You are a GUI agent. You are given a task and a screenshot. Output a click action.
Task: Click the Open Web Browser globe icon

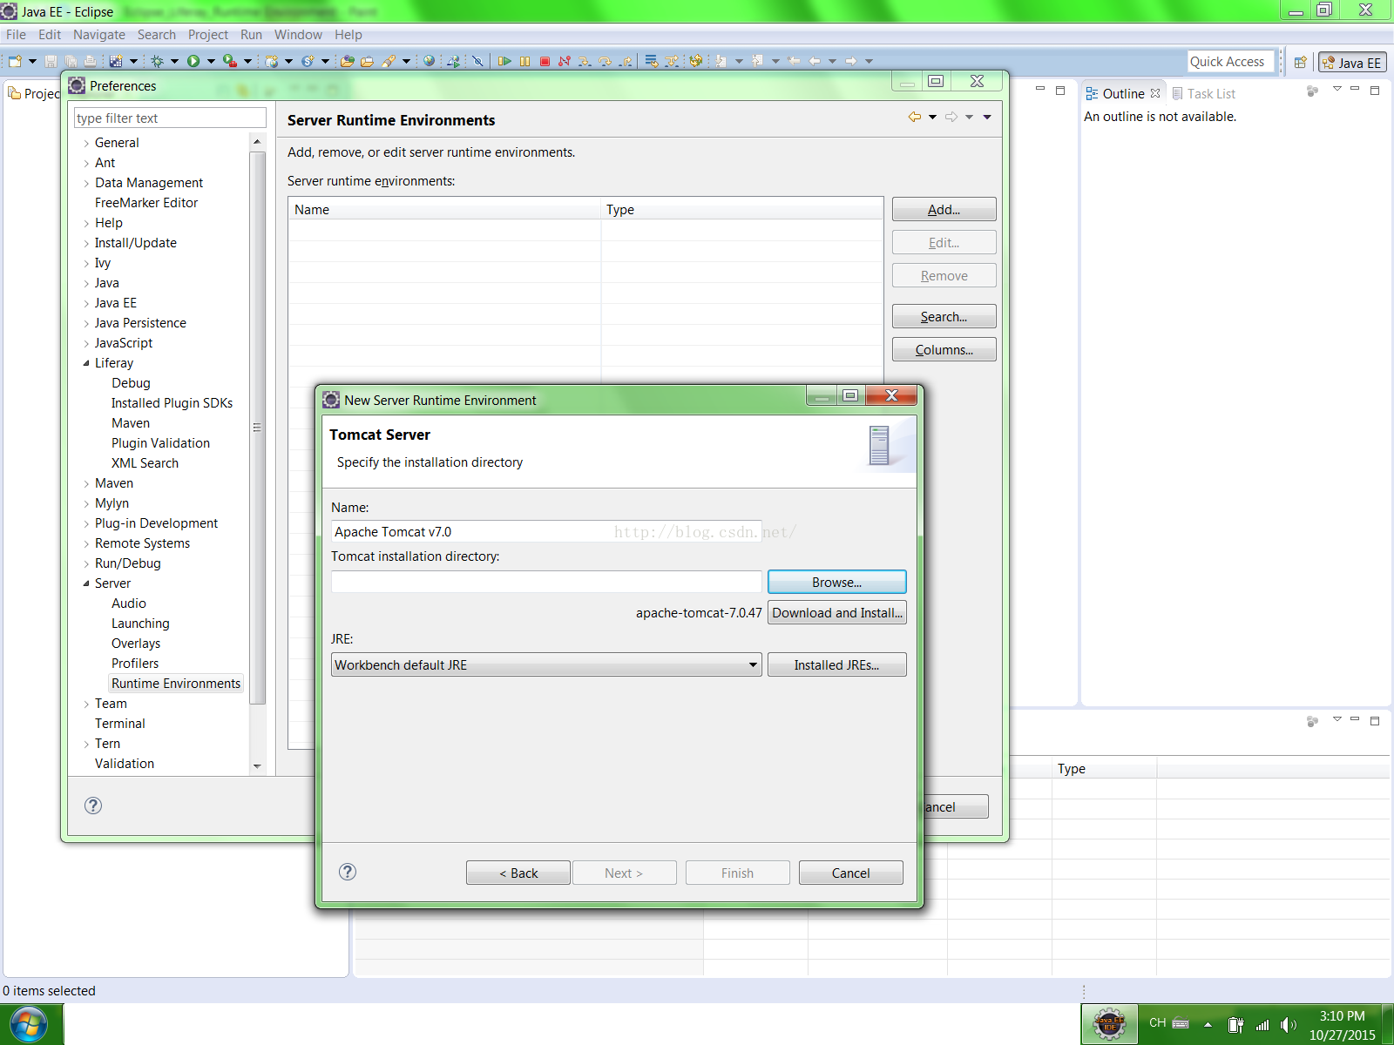click(429, 61)
